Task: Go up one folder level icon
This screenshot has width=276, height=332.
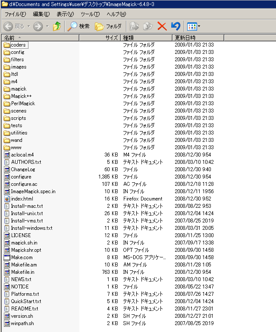Action: click(x=57, y=26)
